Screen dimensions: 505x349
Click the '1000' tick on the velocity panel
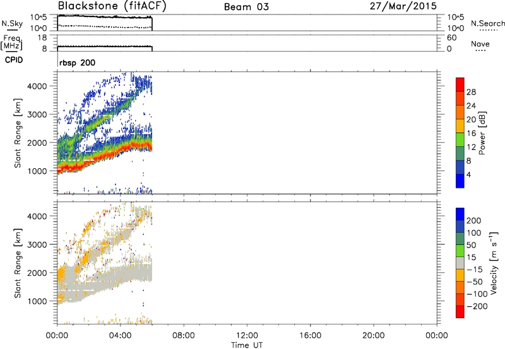tap(37, 301)
